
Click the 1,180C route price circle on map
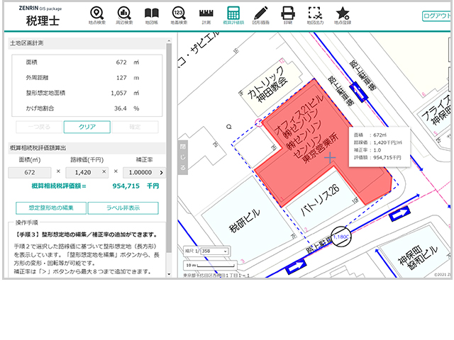pyautogui.click(x=340, y=237)
